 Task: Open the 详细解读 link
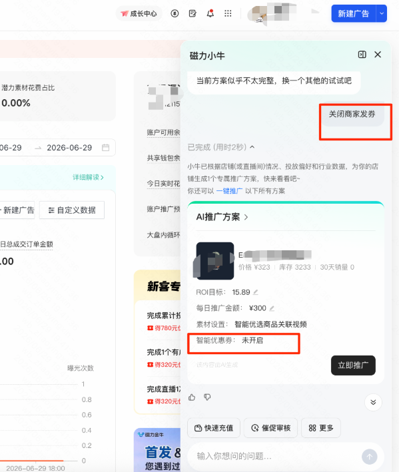tap(88, 177)
